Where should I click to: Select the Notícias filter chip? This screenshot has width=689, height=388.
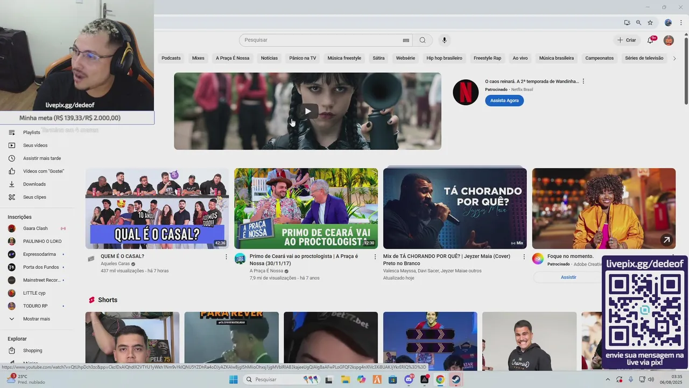point(269,58)
